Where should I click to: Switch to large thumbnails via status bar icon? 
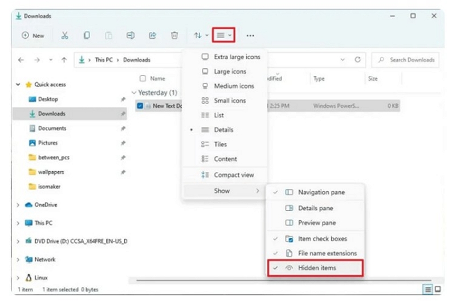[x=438, y=289]
